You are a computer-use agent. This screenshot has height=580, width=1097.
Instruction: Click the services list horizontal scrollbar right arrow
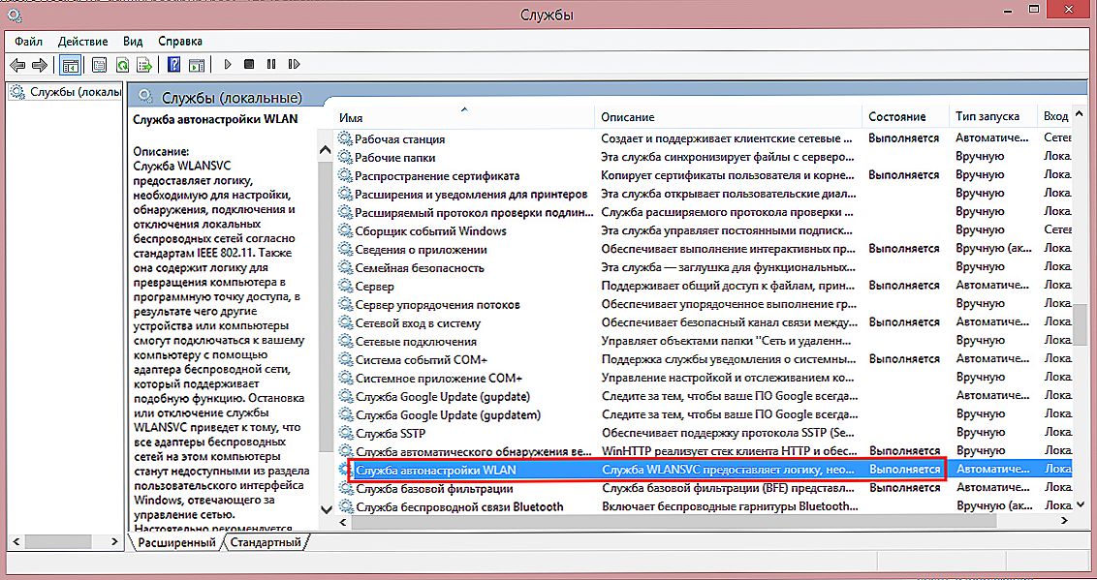[x=1064, y=521]
